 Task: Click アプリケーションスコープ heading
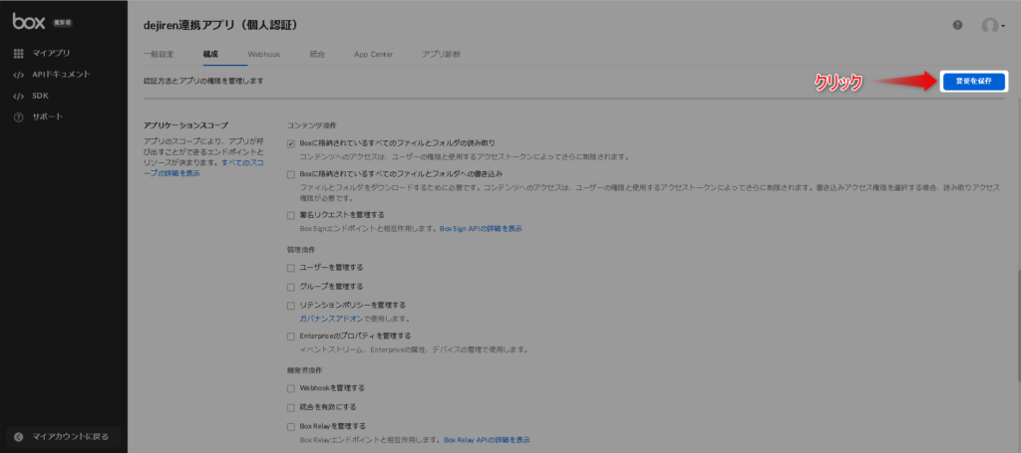point(185,124)
